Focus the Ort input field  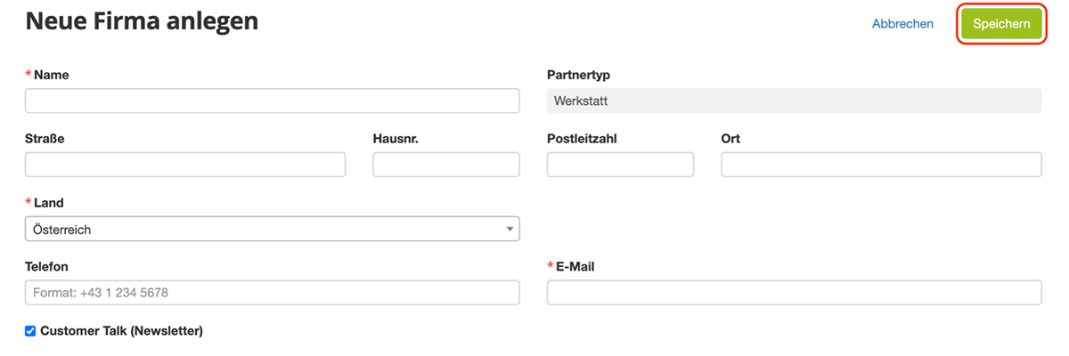(881, 165)
